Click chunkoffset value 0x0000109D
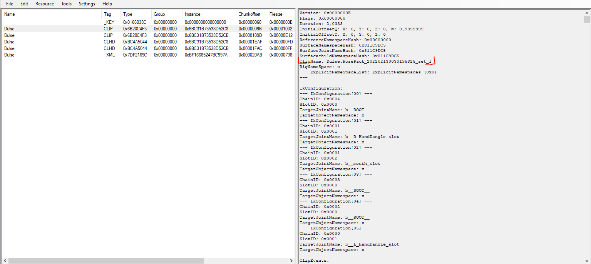Image resolution: width=591 pixels, height=264 pixels. 250,35
